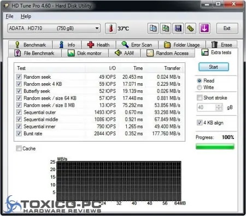246x216 pixels.
Task: Open the Health tab
Action: click(98, 45)
